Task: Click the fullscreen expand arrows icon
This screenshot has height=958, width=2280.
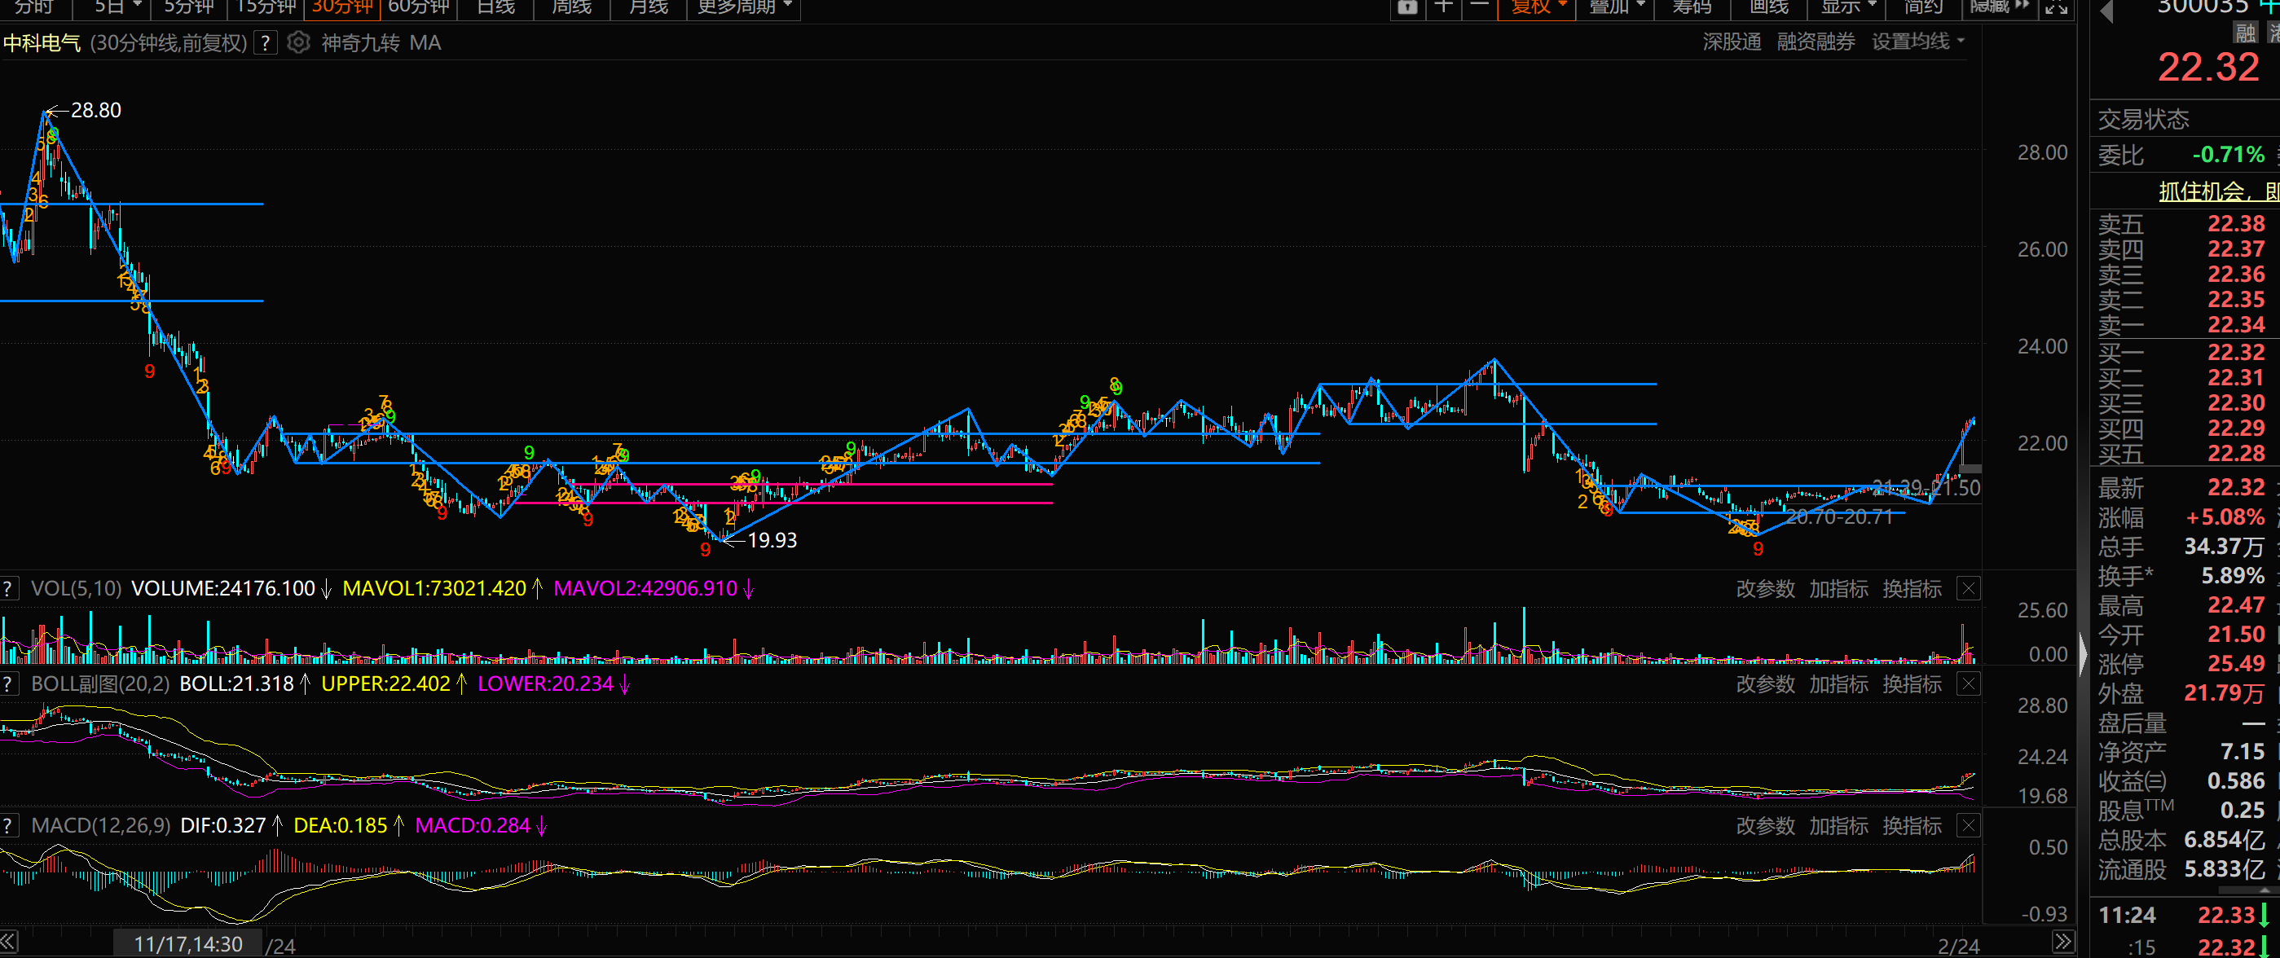Action: pyautogui.click(x=2056, y=7)
